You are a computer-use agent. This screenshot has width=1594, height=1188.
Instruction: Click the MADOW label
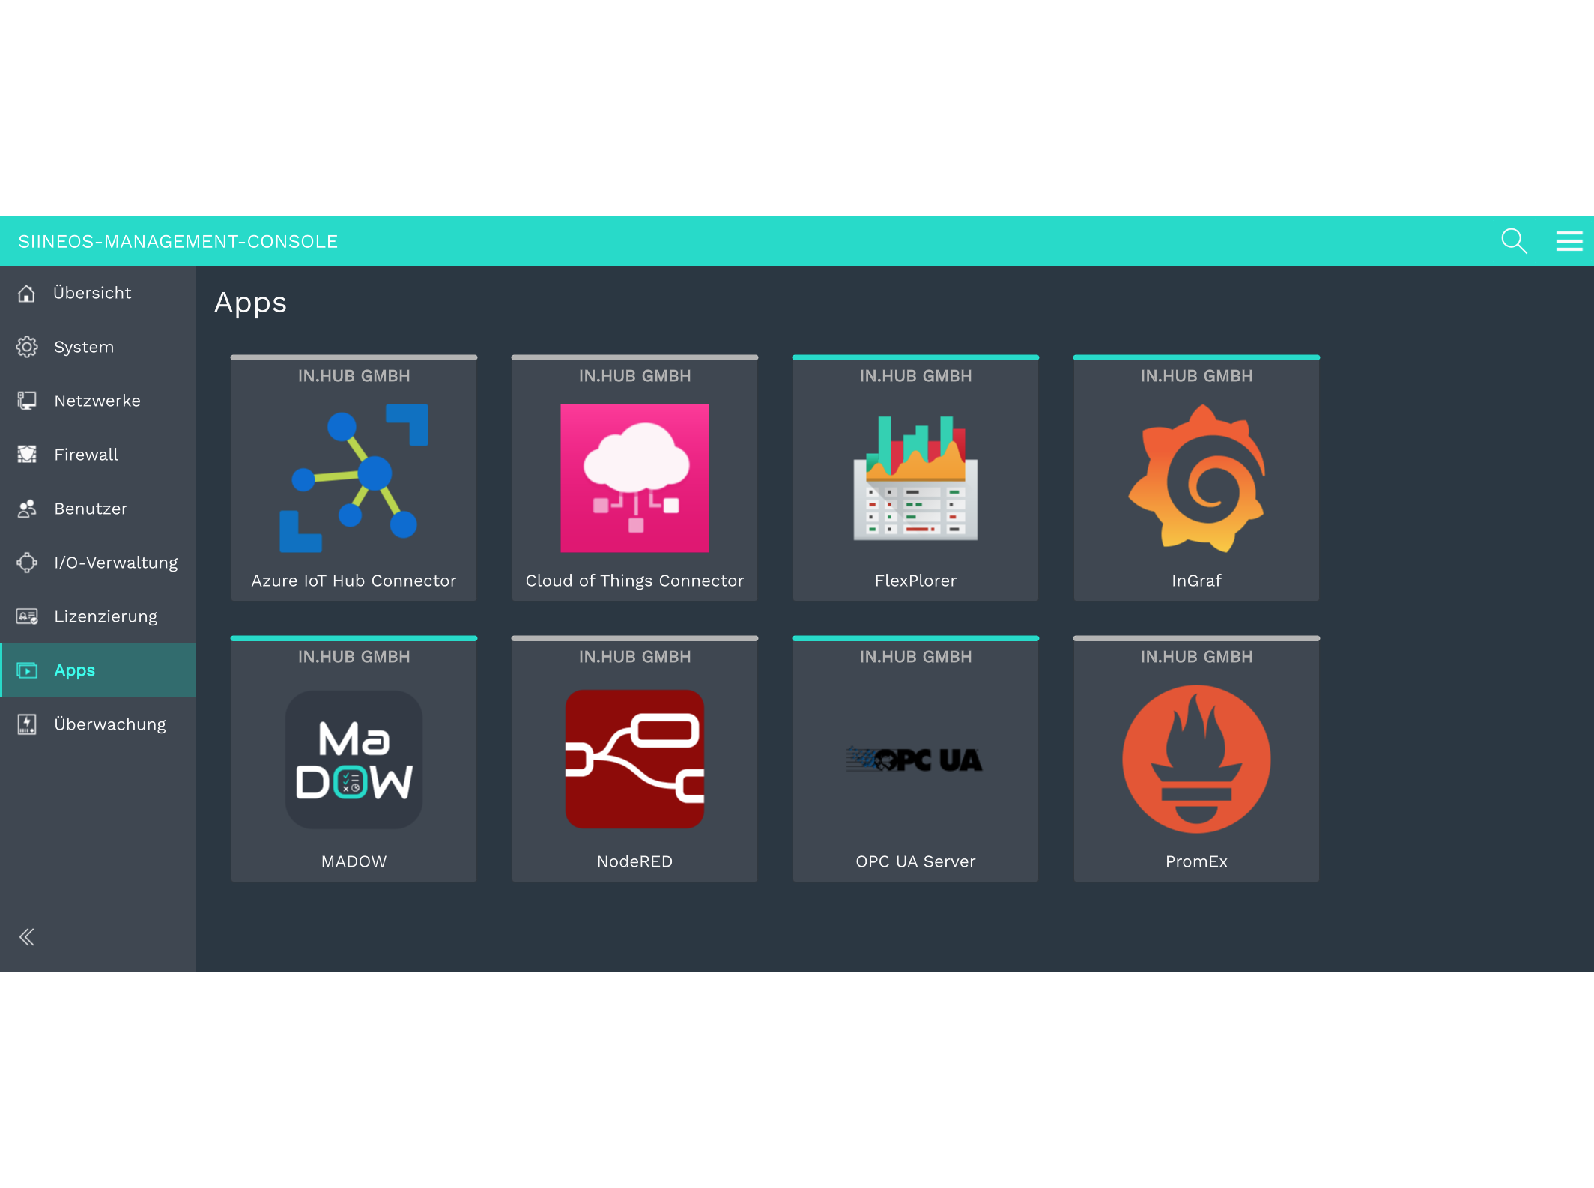coord(354,861)
